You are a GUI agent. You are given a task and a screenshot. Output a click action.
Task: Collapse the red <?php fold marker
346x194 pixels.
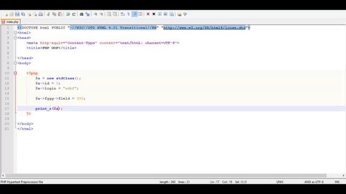(15, 73)
